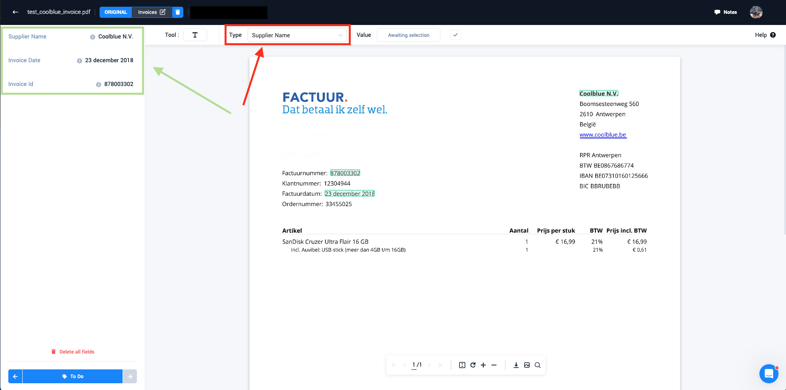786x390 pixels.
Task: Click the info icon beside Coolblue N.V.
Action: coord(92,37)
